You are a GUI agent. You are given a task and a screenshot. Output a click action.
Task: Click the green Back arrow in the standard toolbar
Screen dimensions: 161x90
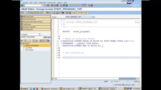click(x=52, y=5)
